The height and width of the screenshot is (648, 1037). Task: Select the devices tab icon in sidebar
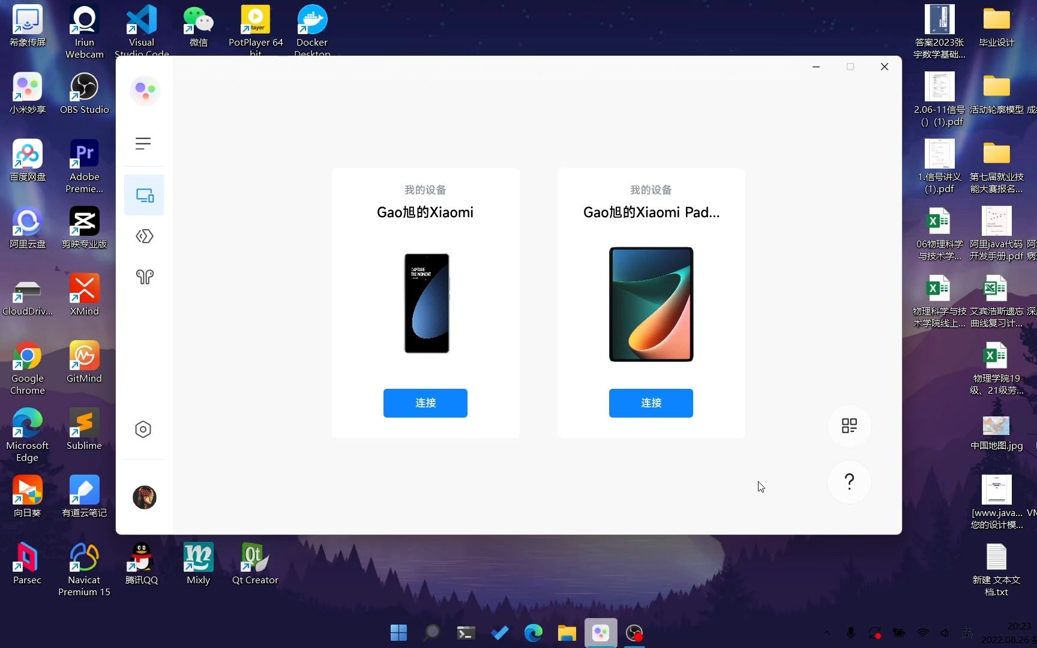[x=144, y=195]
